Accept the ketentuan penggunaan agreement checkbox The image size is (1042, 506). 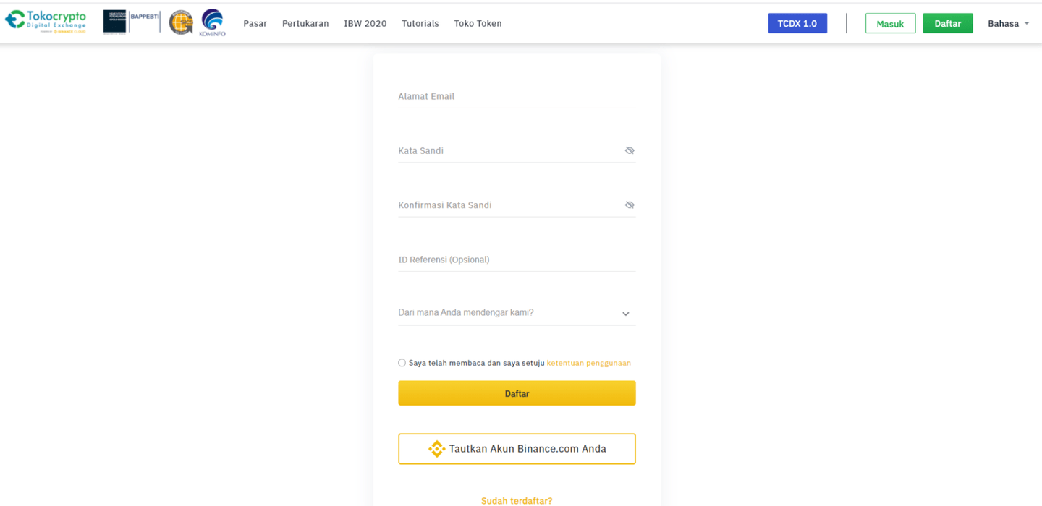402,362
